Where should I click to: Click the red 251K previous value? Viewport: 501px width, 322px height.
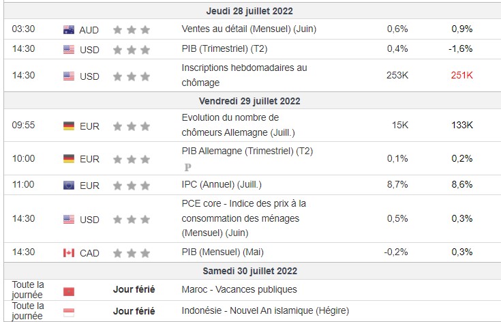coord(461,75)
